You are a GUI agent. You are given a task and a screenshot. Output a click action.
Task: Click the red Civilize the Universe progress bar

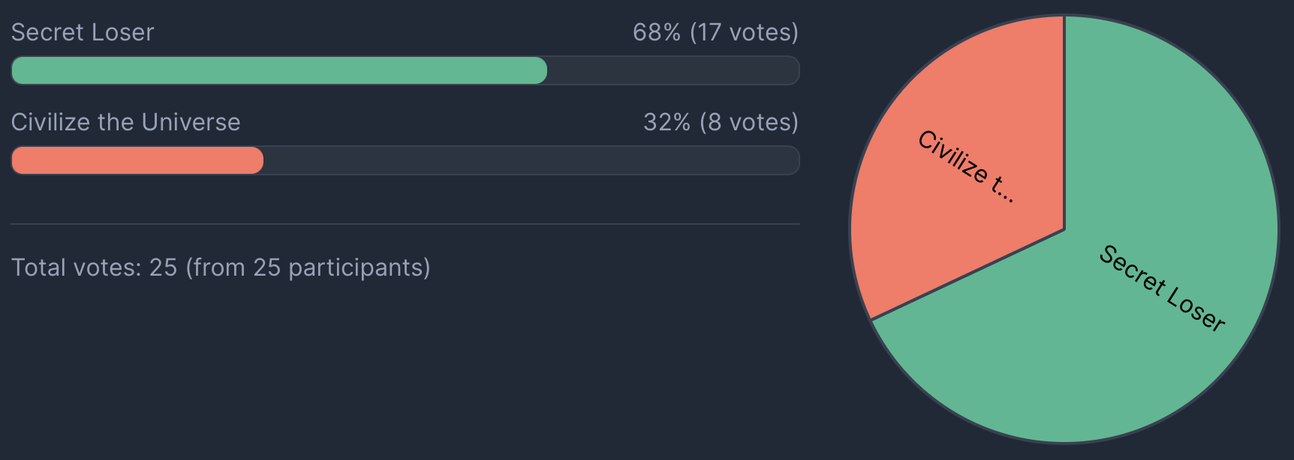[137, 160]
